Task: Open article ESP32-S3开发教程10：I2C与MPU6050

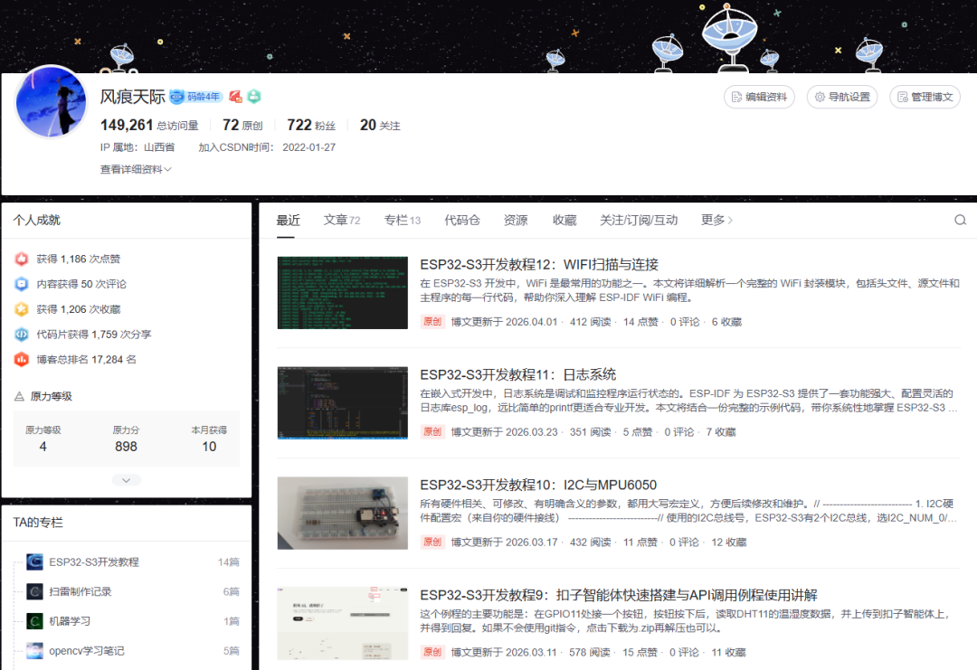Action: click(538, 485)
